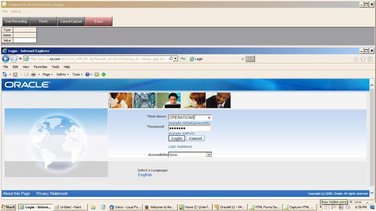The image size is (376, 211).
Task: Open the recent pages dropdown arrow
Action: (x=20, y=59)
